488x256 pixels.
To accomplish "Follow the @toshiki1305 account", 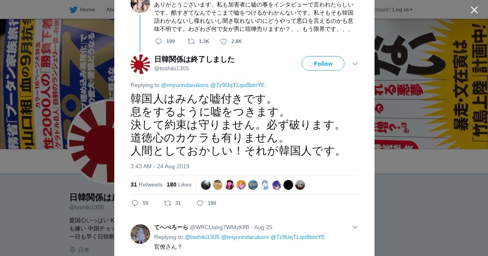I will tap(323, 63).
